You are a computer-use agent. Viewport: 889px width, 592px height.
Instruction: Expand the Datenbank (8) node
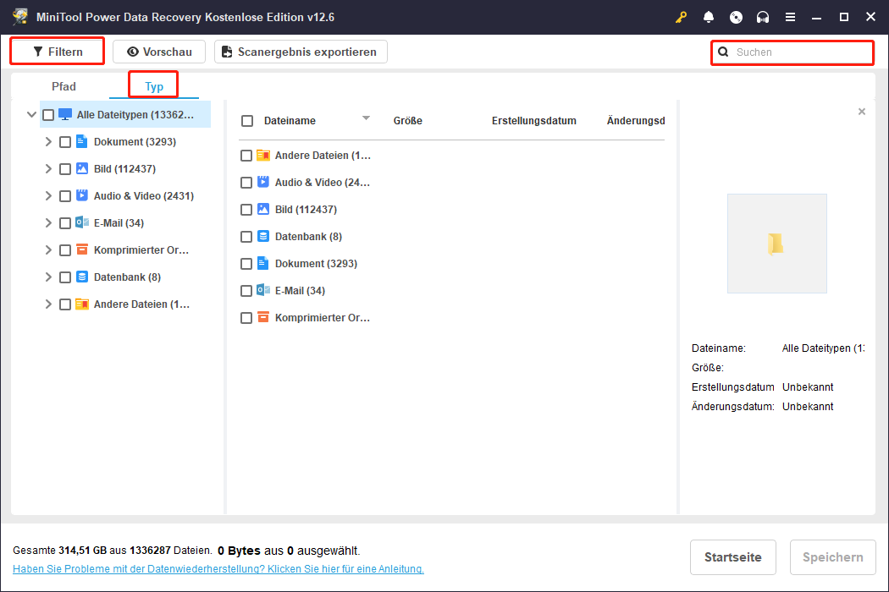click(x=48, y=277)
